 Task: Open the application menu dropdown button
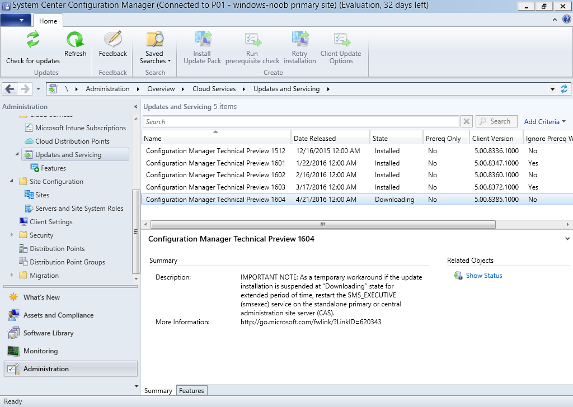[x=16, y=20]
